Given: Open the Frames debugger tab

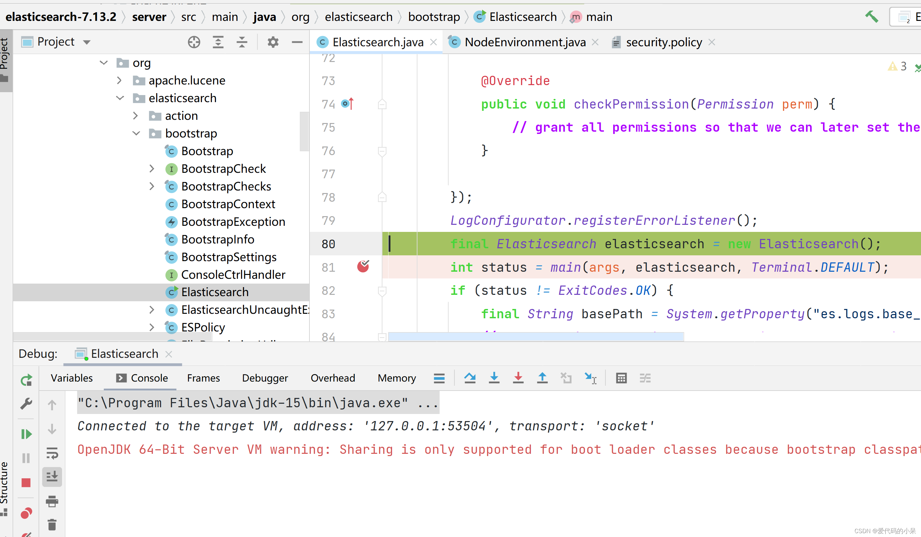Looking at the screenshot, I should point(203,378).
